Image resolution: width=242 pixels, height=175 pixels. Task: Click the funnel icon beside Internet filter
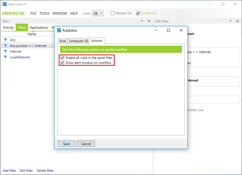point(5,51)
